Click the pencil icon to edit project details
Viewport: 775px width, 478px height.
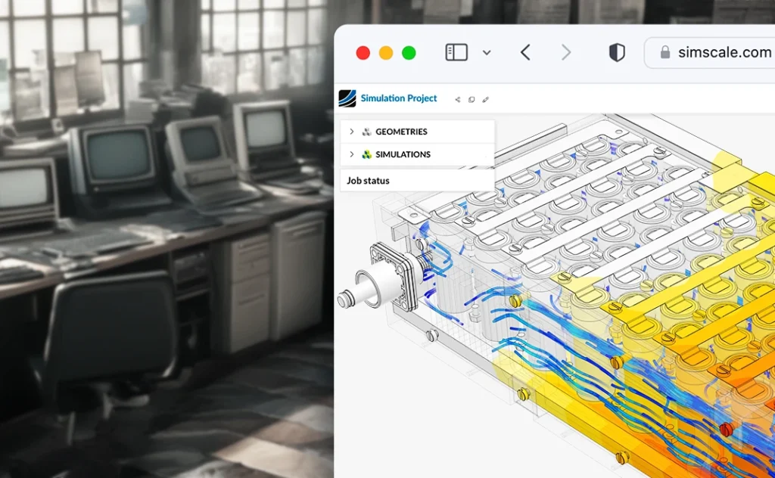pyautogui.click(x=486, y=100)
